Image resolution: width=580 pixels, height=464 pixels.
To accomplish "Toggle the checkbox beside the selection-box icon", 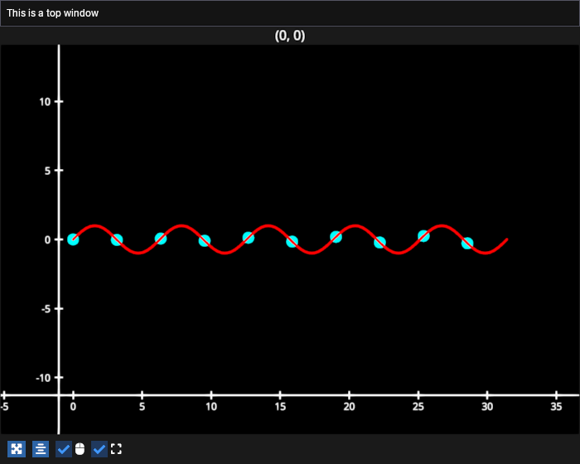I will (x=99, y=449).
